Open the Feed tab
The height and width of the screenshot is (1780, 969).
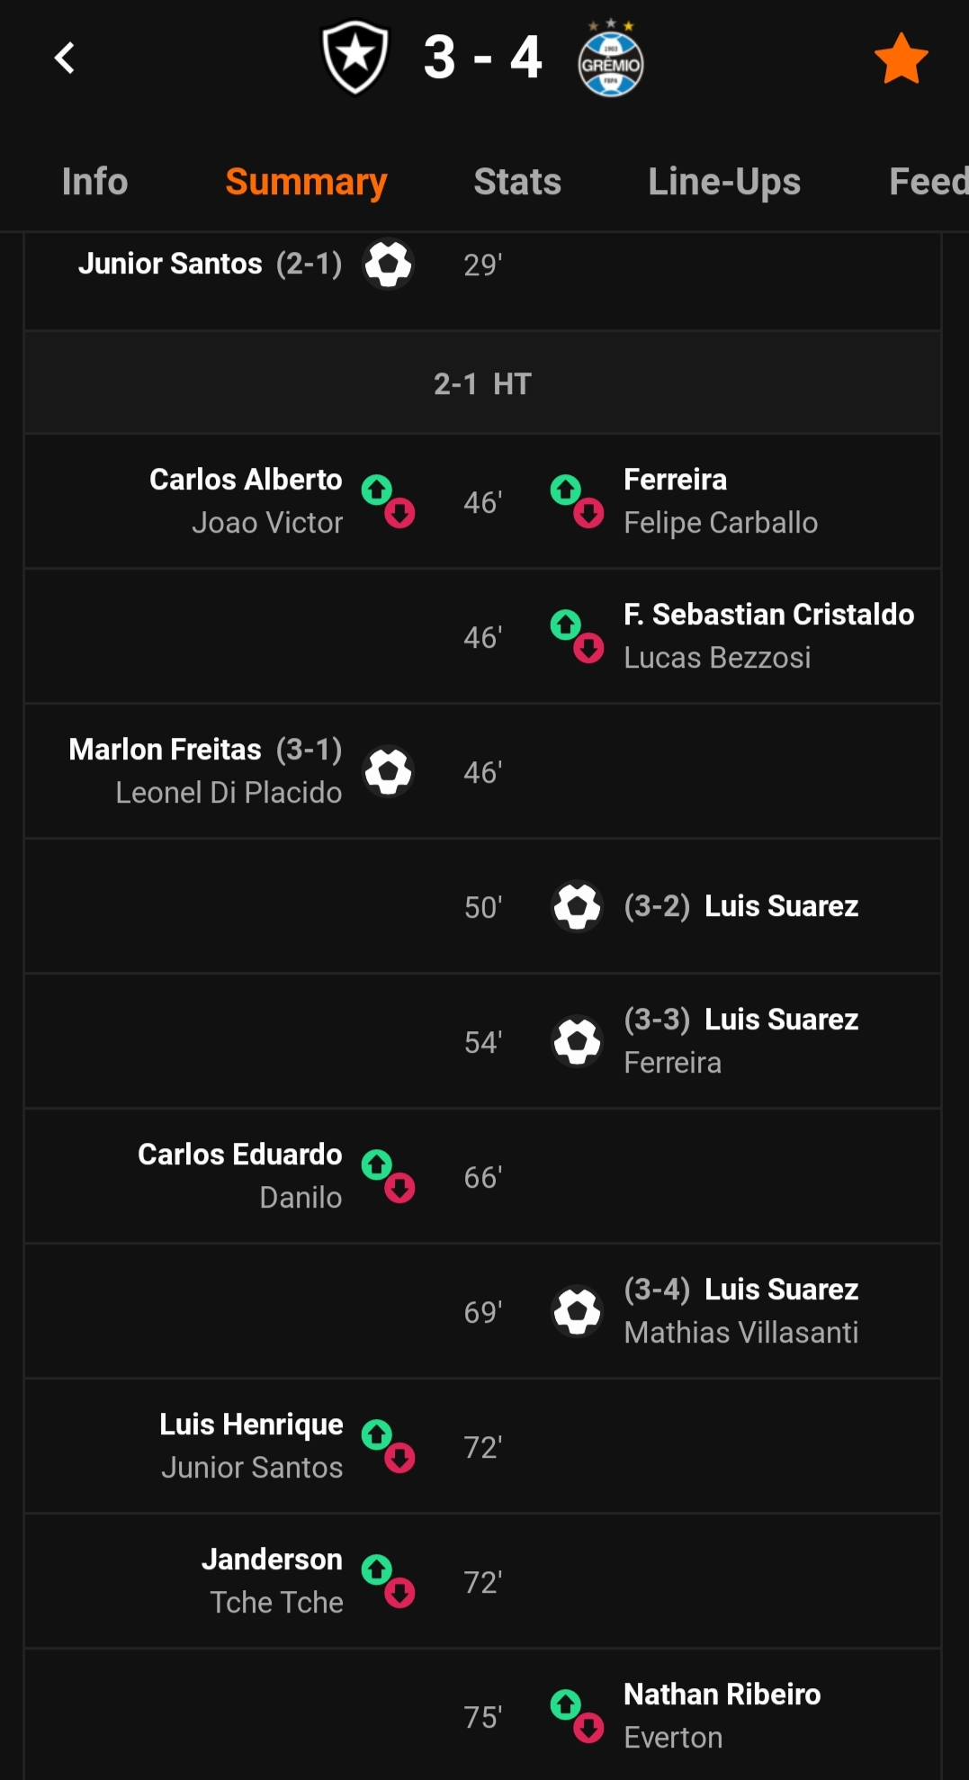pos(929,182)
